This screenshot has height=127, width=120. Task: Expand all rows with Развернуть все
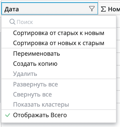[x=59, y=84]
